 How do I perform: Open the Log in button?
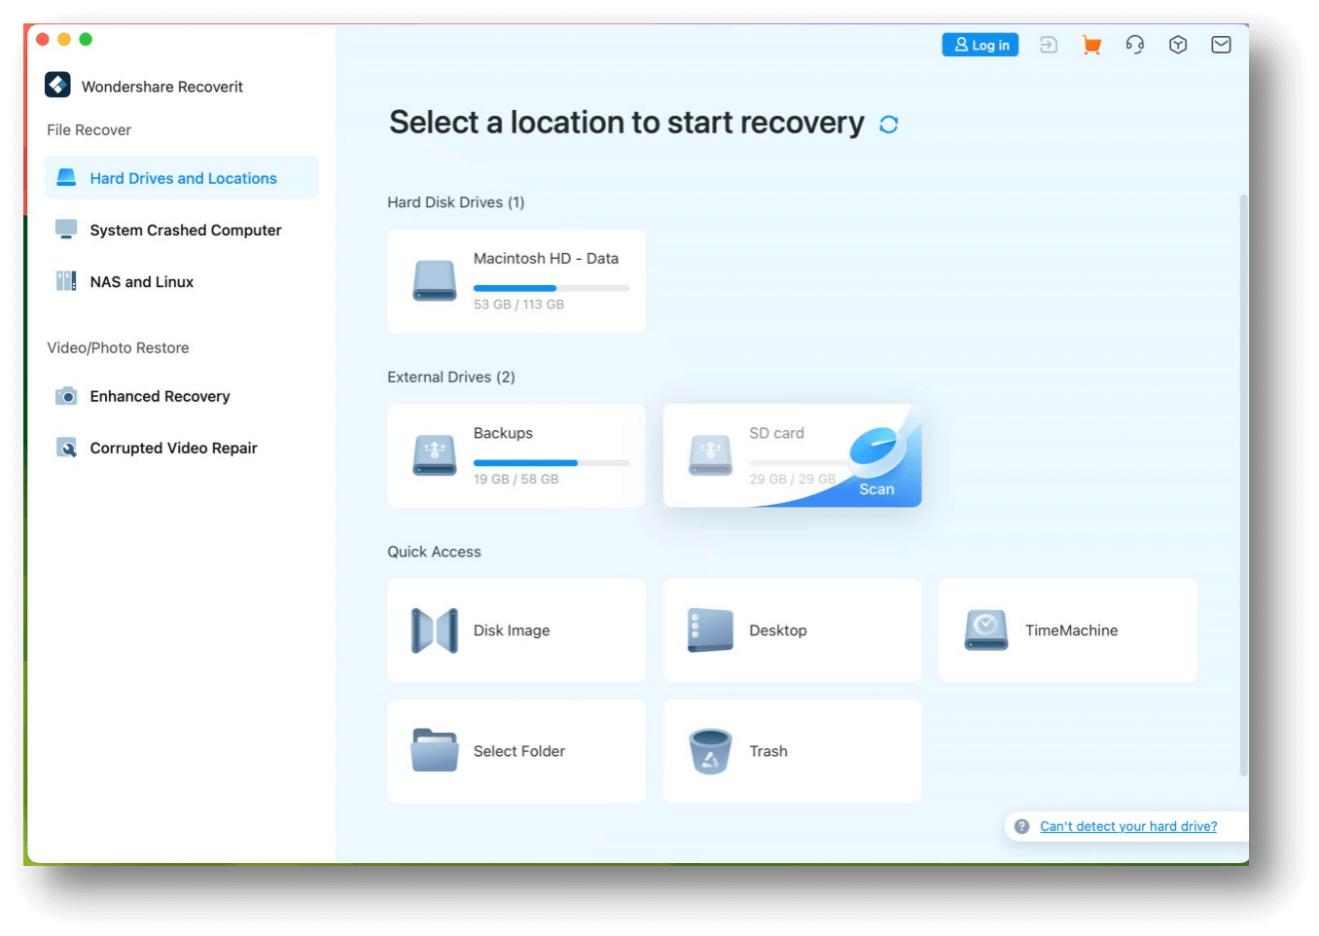tap(980, 44)
